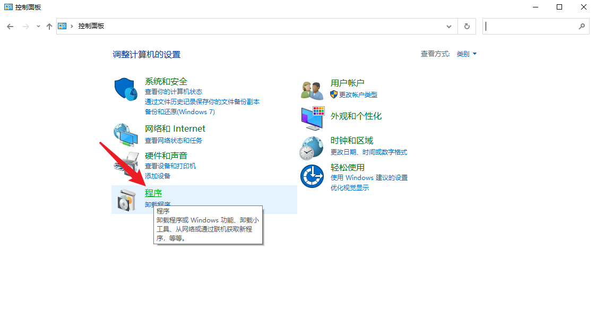Open the 程序 category link
This screenshot has width=596, height=335.
[x=153, y=193]
